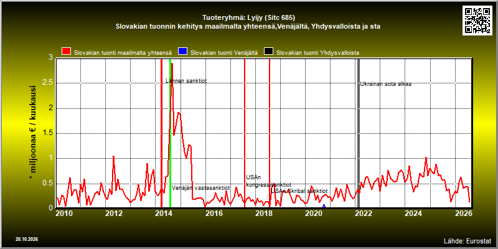Click the gray vertical war marker line
Screen dimensions: 498x249
pos(359,133)
